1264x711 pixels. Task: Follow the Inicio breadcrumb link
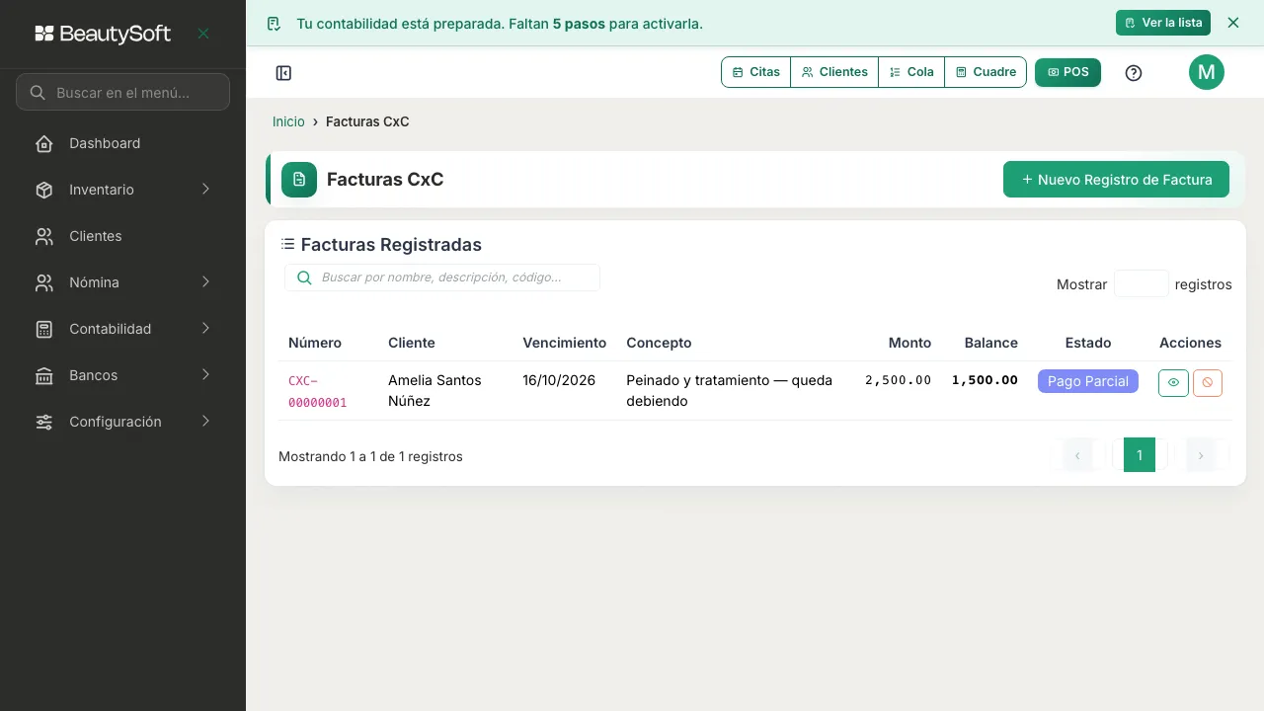[288, 121]
